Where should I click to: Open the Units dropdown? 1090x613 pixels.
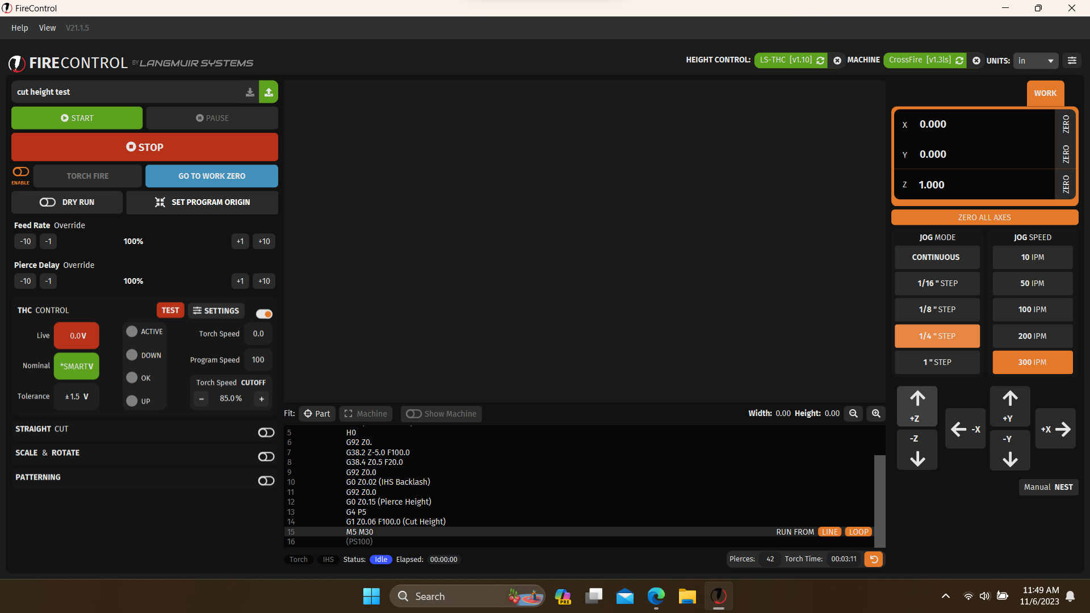[1035, 60]
